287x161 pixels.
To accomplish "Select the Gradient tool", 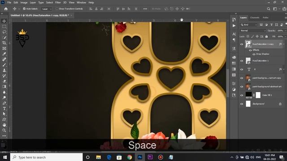I will 4,87.
